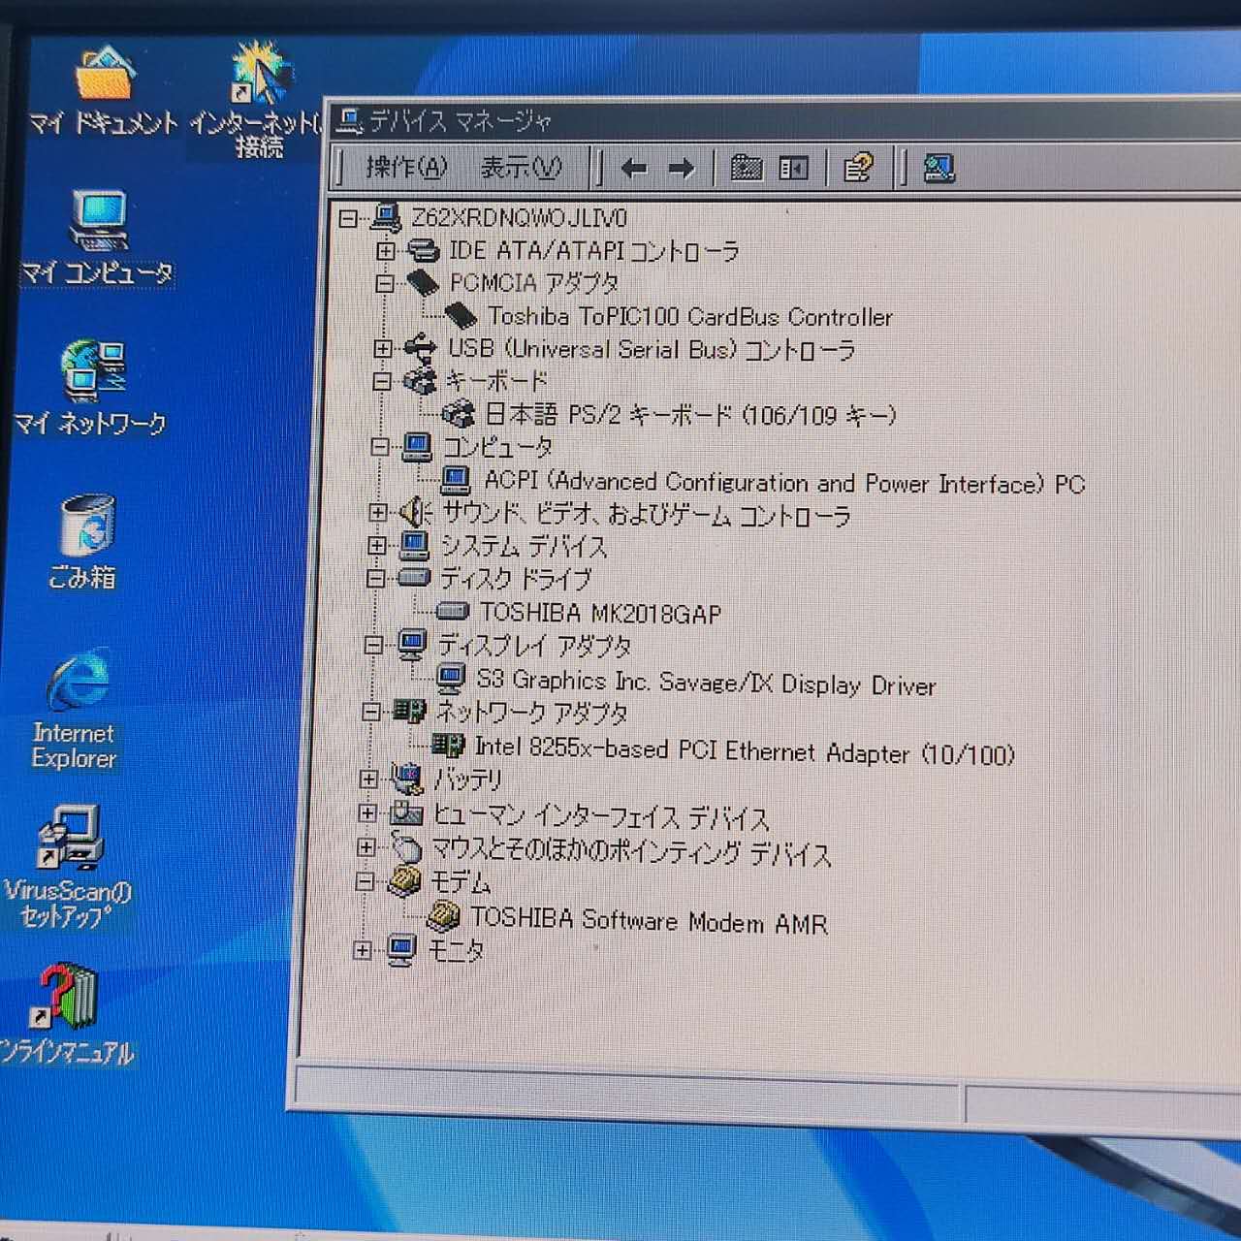Viewport: 1241px width, 1241px height.
Task: Collapse the コンピュータ node
Action: click(380, 447)
